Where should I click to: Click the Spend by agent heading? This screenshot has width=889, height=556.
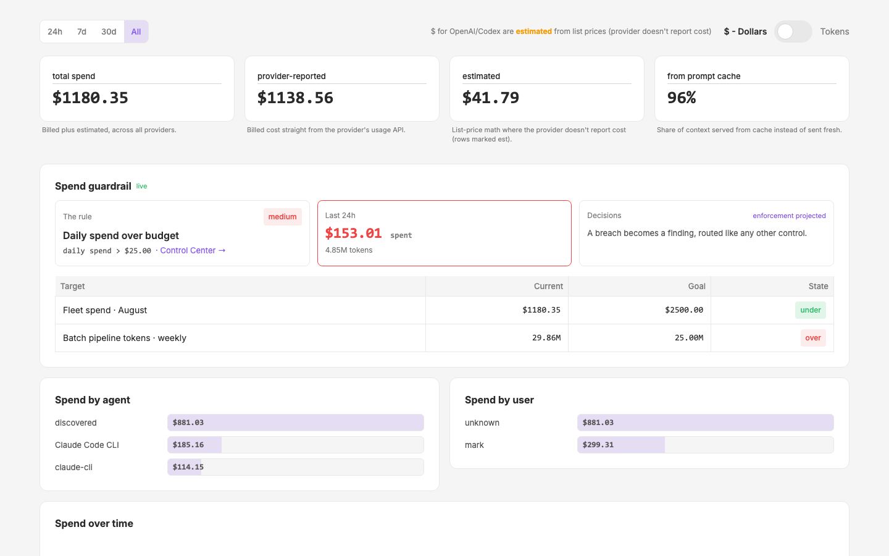click(93, 400)
